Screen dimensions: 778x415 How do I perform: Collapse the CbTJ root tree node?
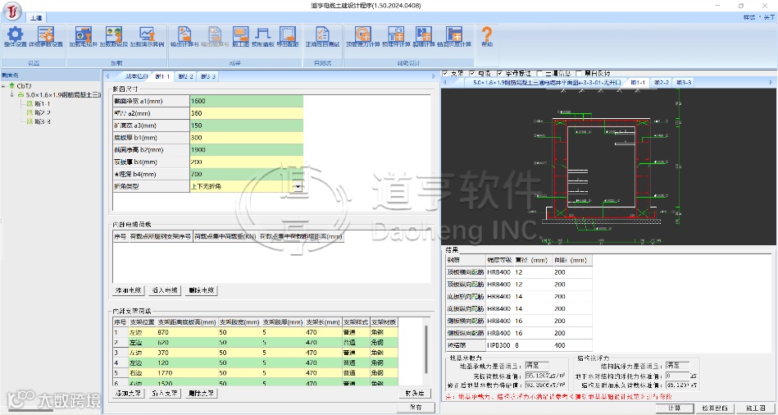(x=4, y=86)
